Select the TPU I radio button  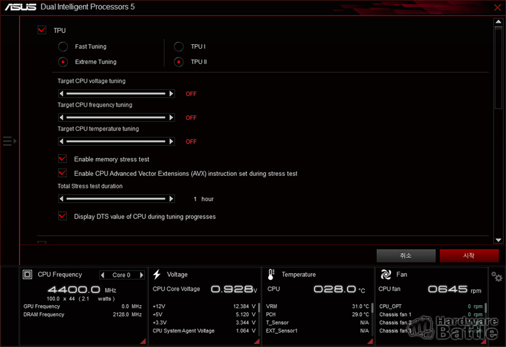(178, 46)
